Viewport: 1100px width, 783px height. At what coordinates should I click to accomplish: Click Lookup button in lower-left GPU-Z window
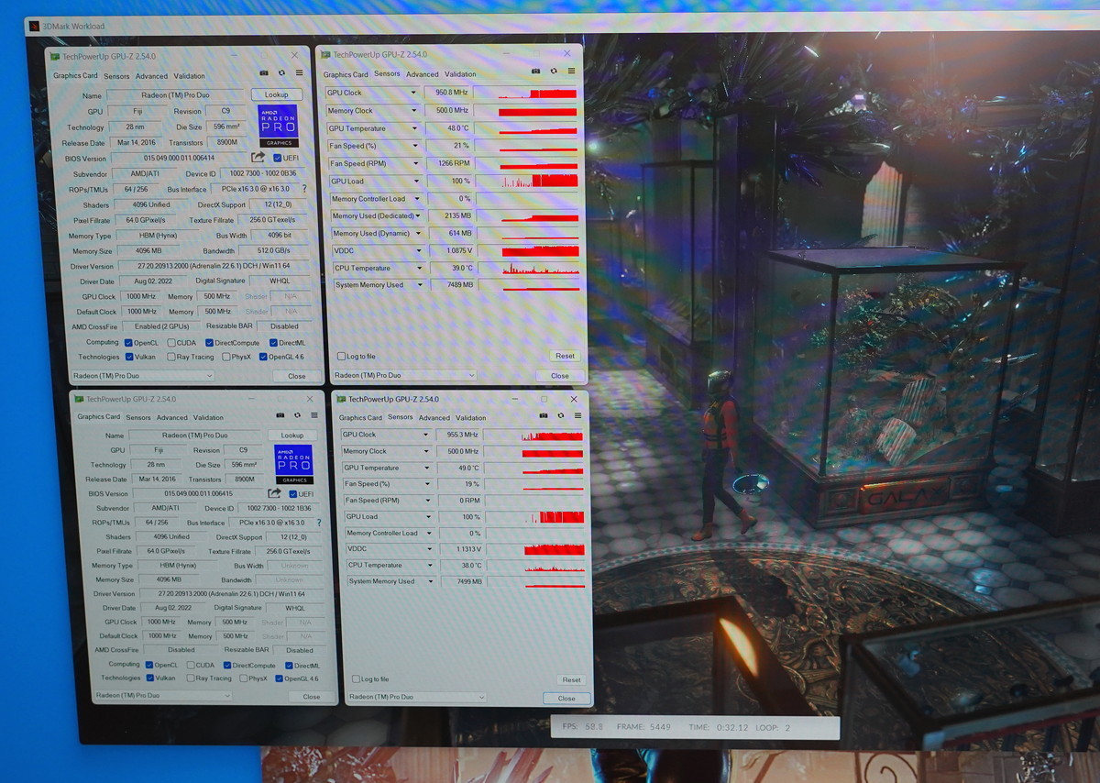click(x=291, y=436)
